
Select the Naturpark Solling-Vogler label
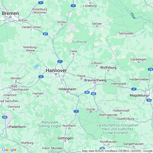coord(50,124)
